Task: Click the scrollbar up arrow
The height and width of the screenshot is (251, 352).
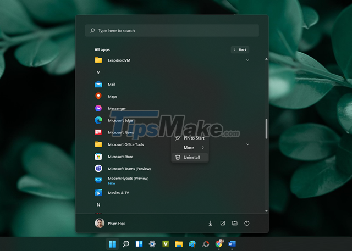Action: coord(266,59)
